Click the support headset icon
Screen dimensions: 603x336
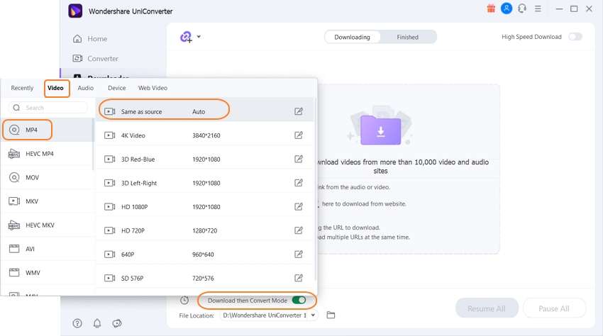[x=522, y=9]
